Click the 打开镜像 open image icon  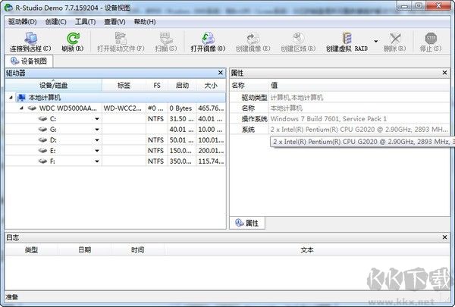[x=208, y=38]
